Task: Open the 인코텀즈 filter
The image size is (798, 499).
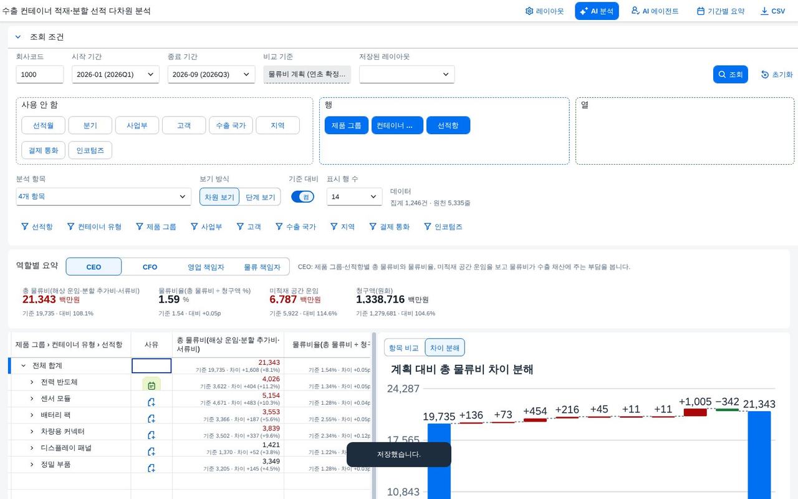Action: [443, 227]
